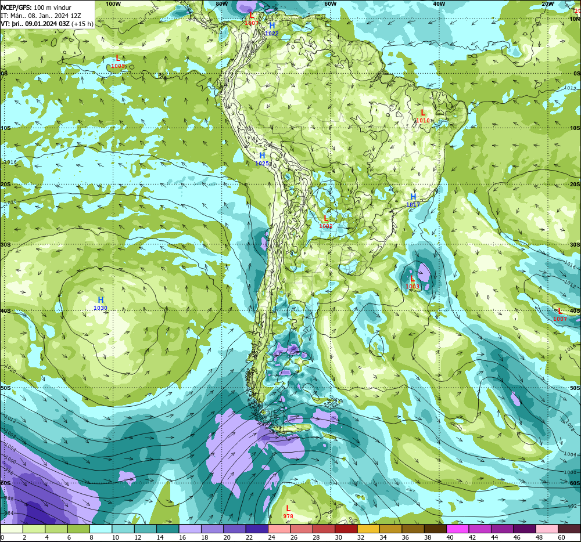This screenshot has width=581, height=542.
Task: Select the 988 isobar label
Action: tap(9, 498)
